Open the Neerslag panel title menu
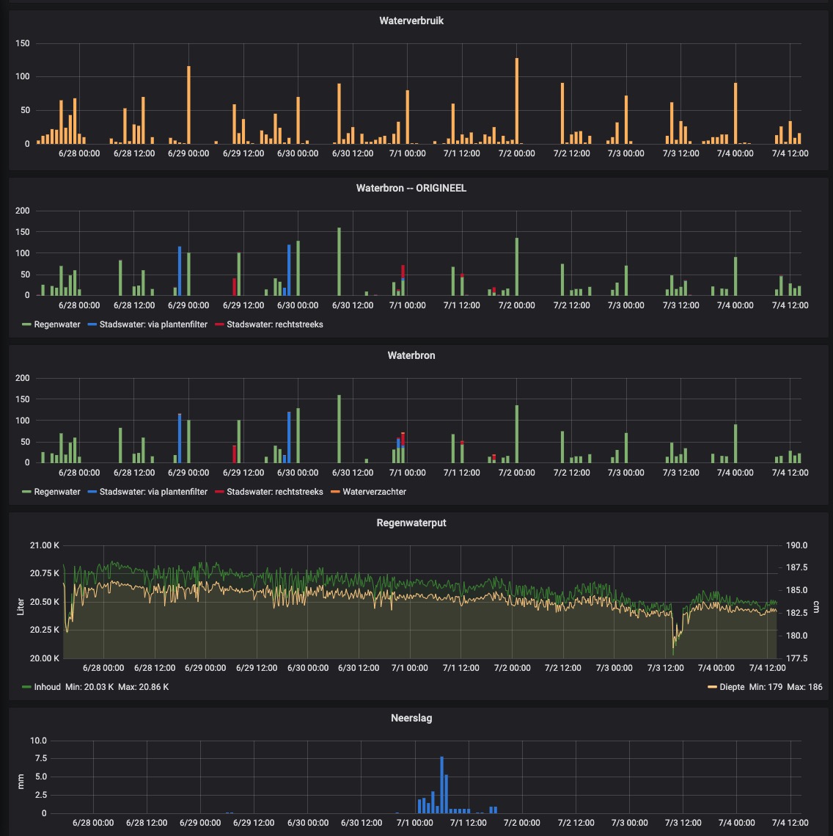 (x=411, y=717)
